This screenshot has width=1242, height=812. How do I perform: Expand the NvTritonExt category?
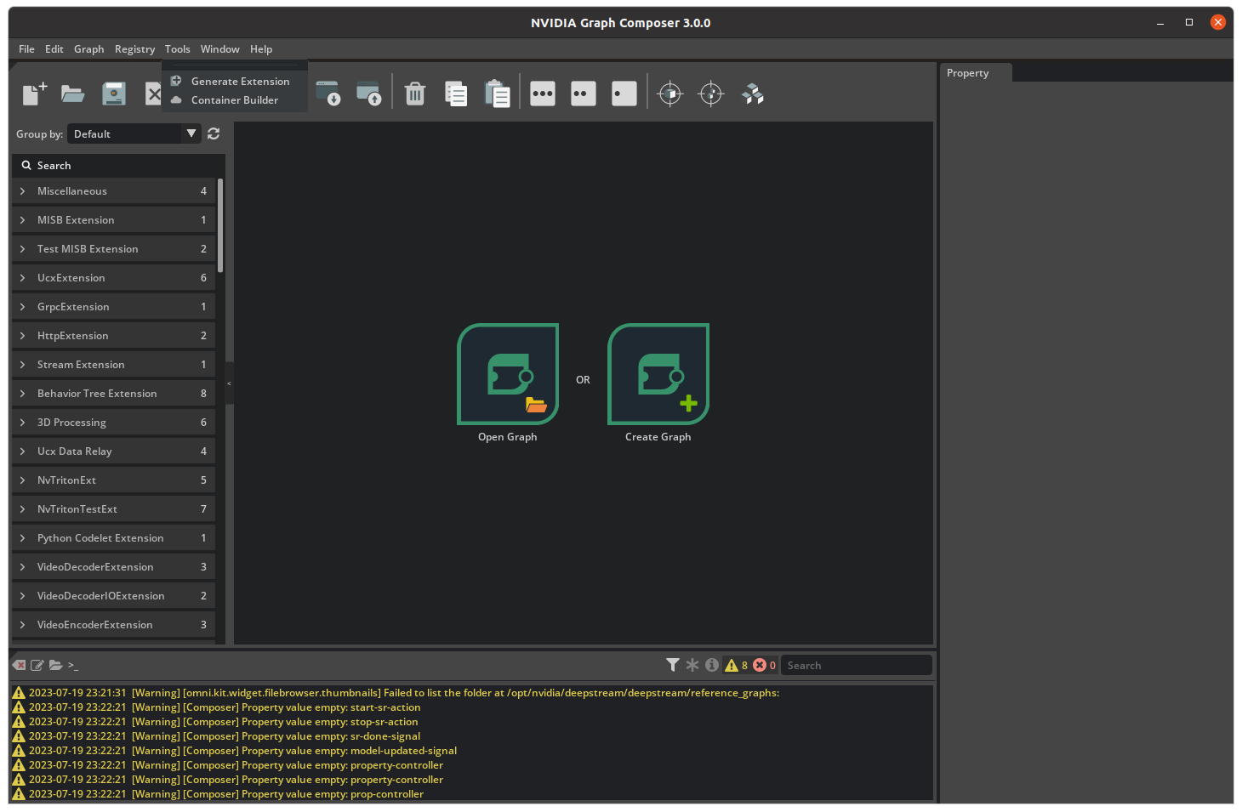114,480
